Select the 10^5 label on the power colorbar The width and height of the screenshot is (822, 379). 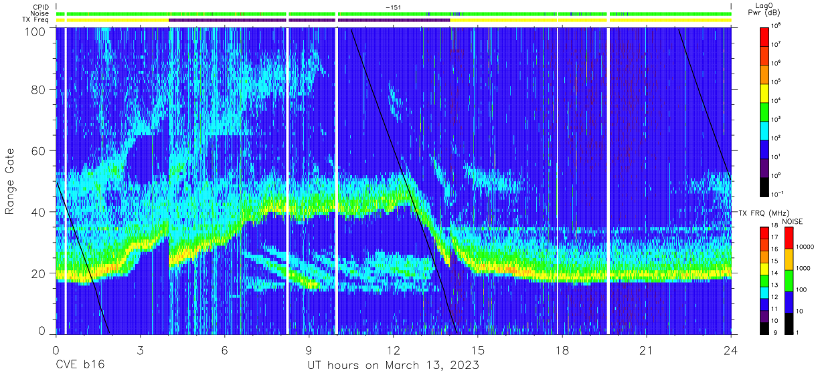tap(776, 82)
